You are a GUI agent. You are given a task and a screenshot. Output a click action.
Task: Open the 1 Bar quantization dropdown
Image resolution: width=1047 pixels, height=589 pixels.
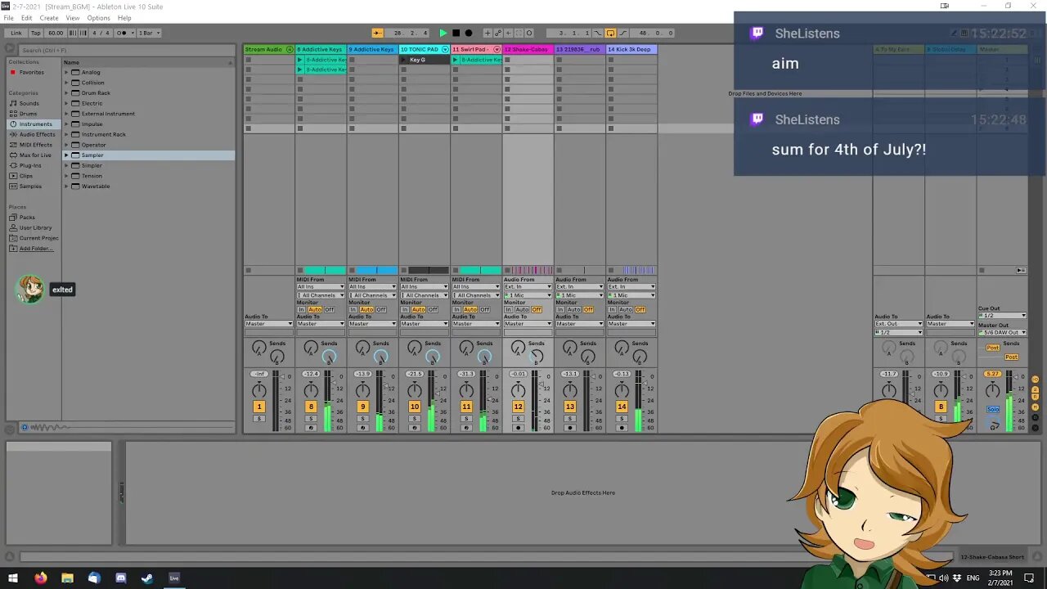[x=149, y=33]
